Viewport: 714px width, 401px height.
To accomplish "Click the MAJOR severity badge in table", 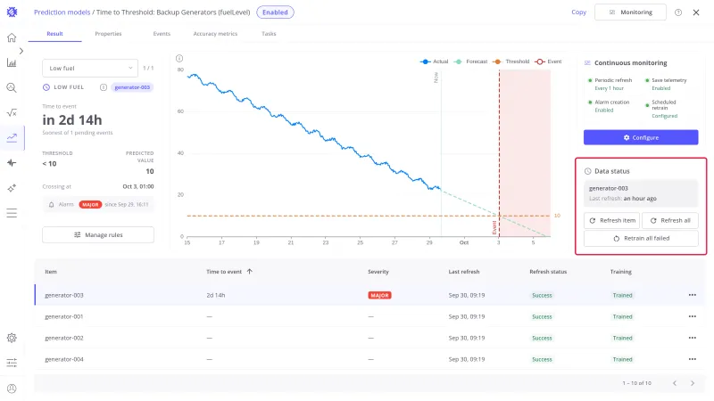I will tap(379, 295).
